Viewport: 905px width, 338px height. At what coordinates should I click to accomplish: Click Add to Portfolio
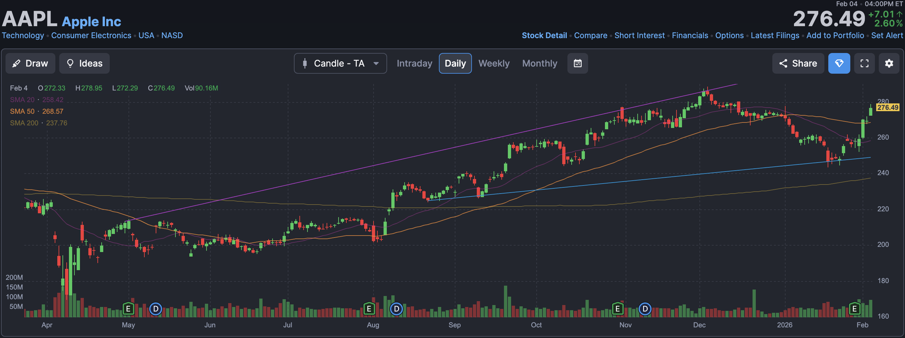(835, 36)
